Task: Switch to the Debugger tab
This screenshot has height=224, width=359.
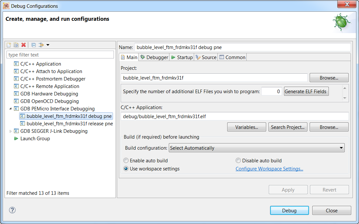Action: [154, 57]
